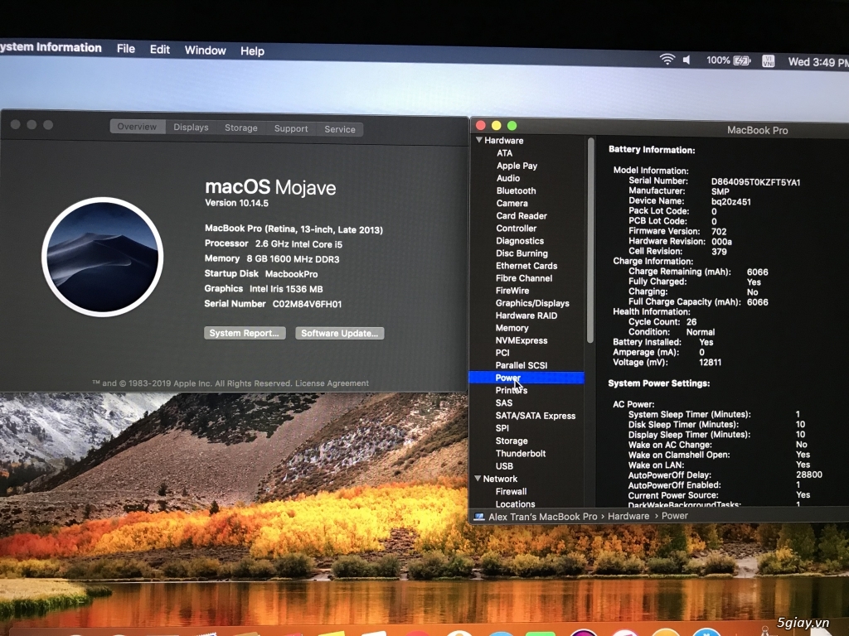
Task: Open the File menu
Action: [126, 49]
